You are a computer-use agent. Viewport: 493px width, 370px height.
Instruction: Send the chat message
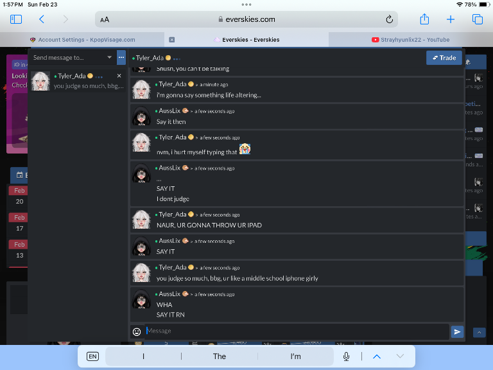point(457,331)
